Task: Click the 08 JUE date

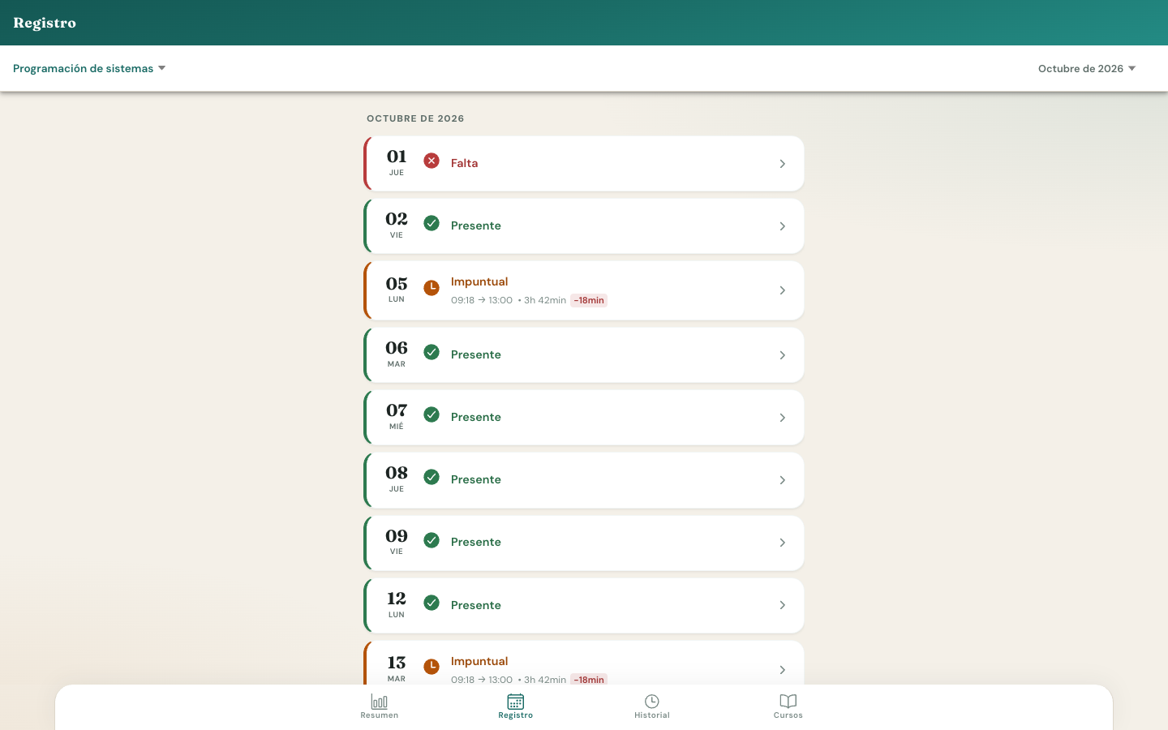Action: click(397, 479)
